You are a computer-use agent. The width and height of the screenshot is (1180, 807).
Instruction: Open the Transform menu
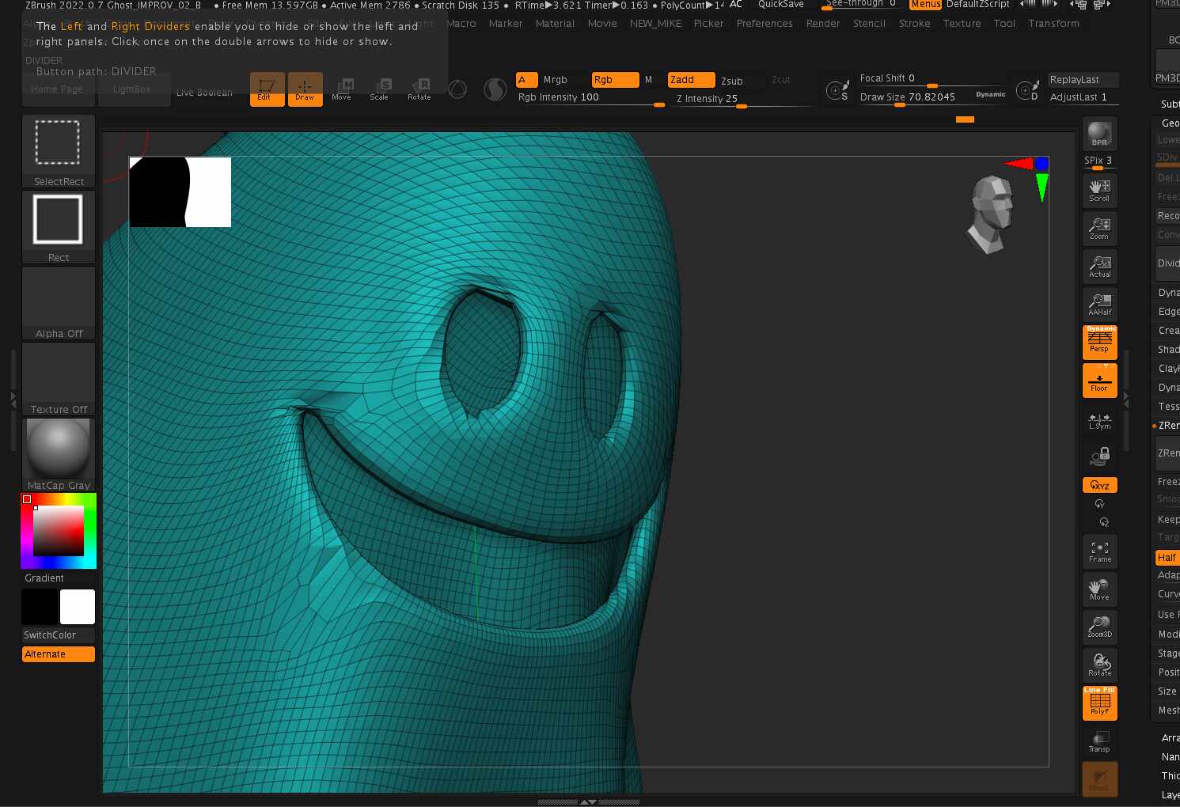(1053, 24)
